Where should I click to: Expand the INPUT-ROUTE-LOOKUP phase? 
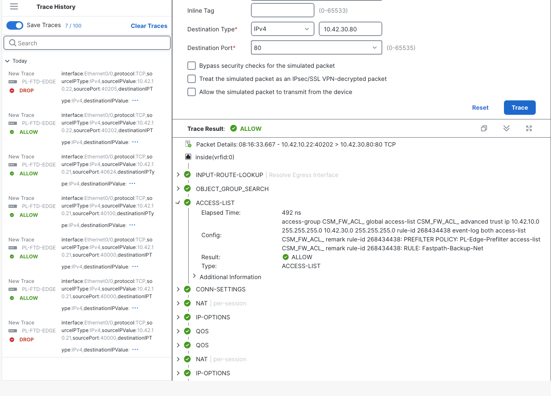point(178,174)
